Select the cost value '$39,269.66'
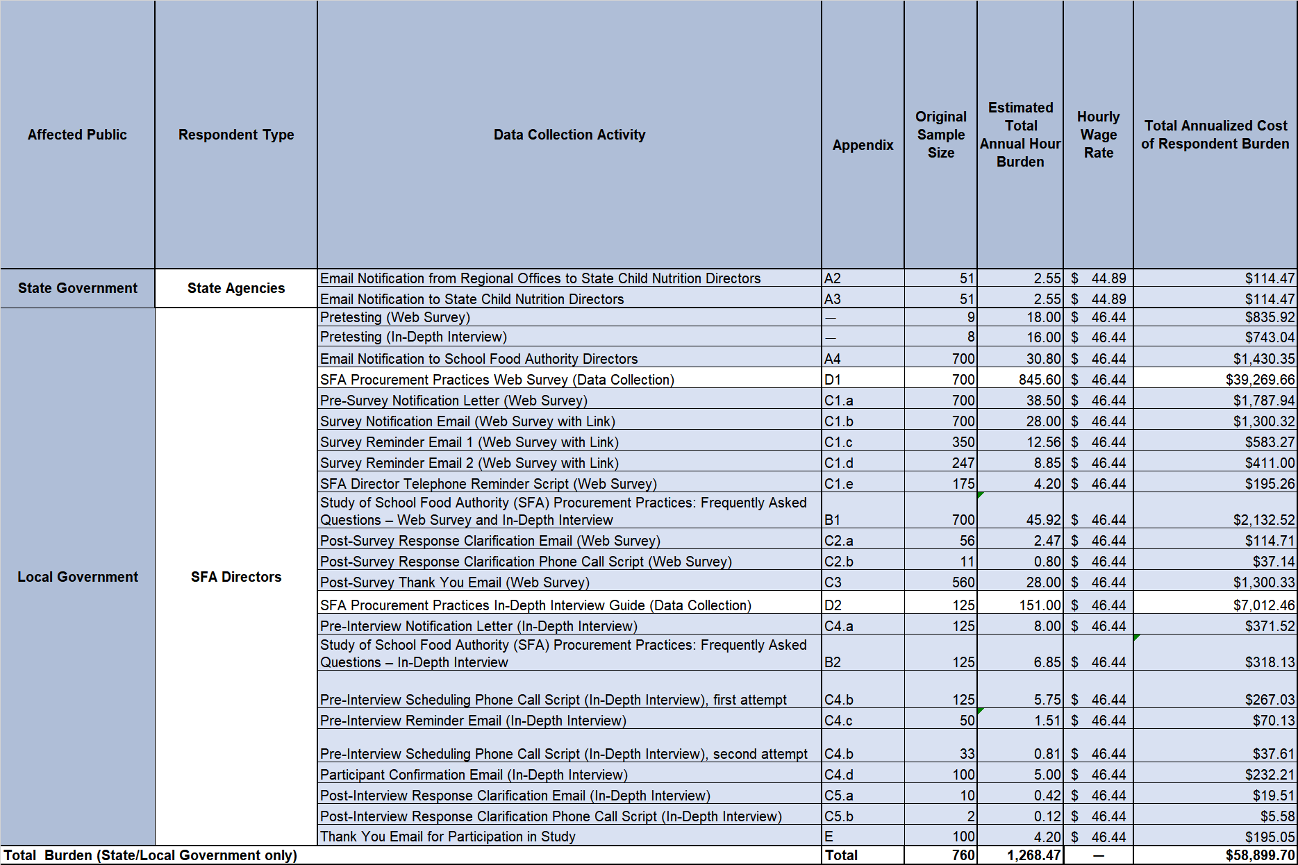Screen dimensions: 1298x865 pyautogui.click(x=1215, y=379)
